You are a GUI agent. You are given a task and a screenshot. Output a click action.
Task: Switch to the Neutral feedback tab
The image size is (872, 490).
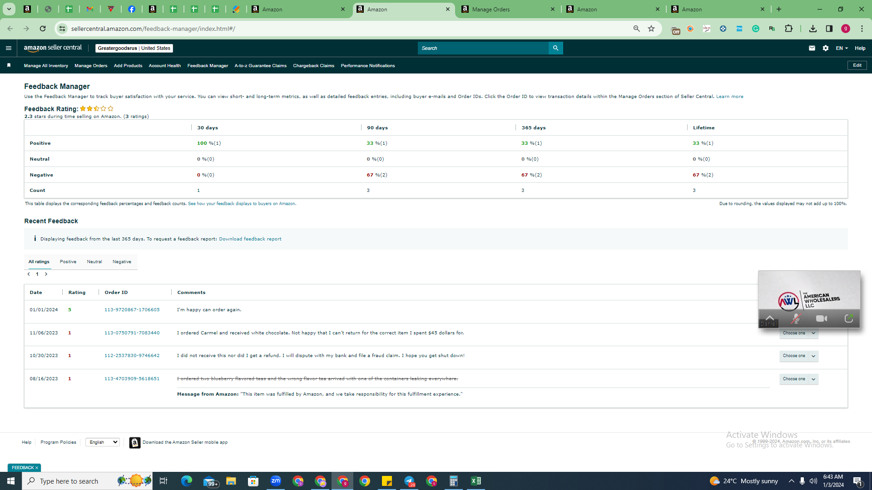(94, 262)
